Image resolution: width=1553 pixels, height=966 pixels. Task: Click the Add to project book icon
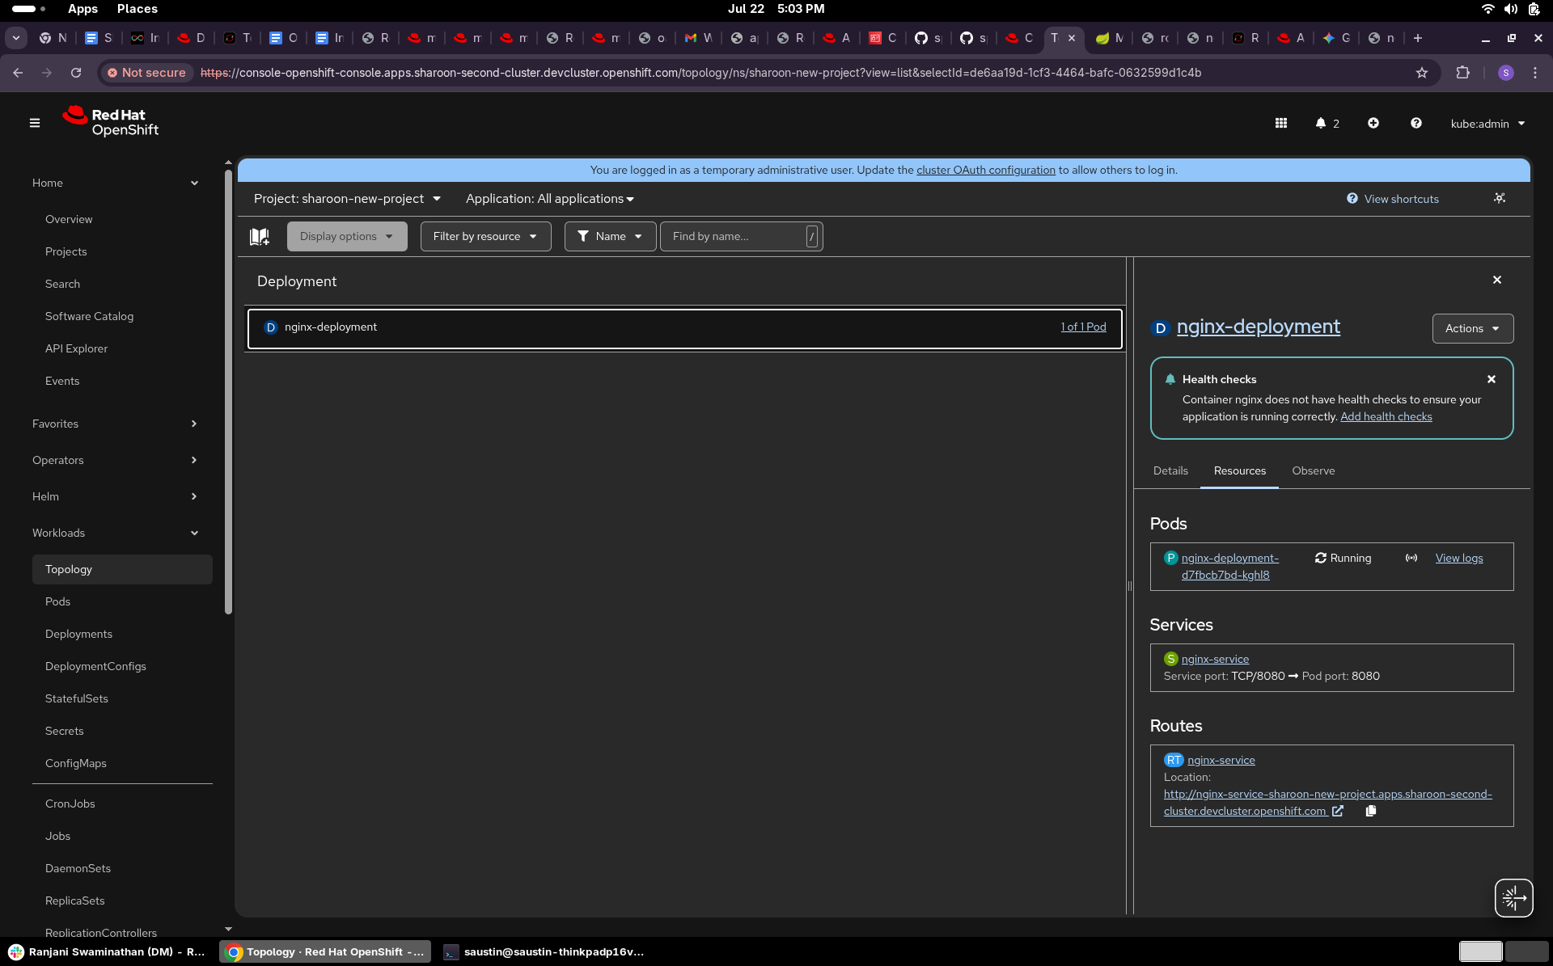point(260,236)
